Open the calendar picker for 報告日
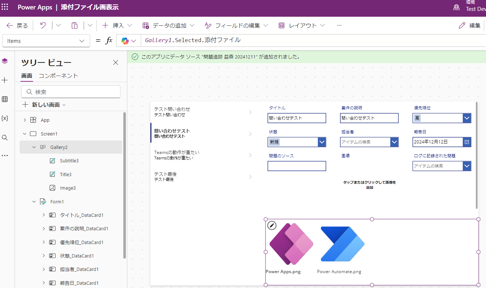The height and width of the screenshot is (288, 486). tap(467, 142)
